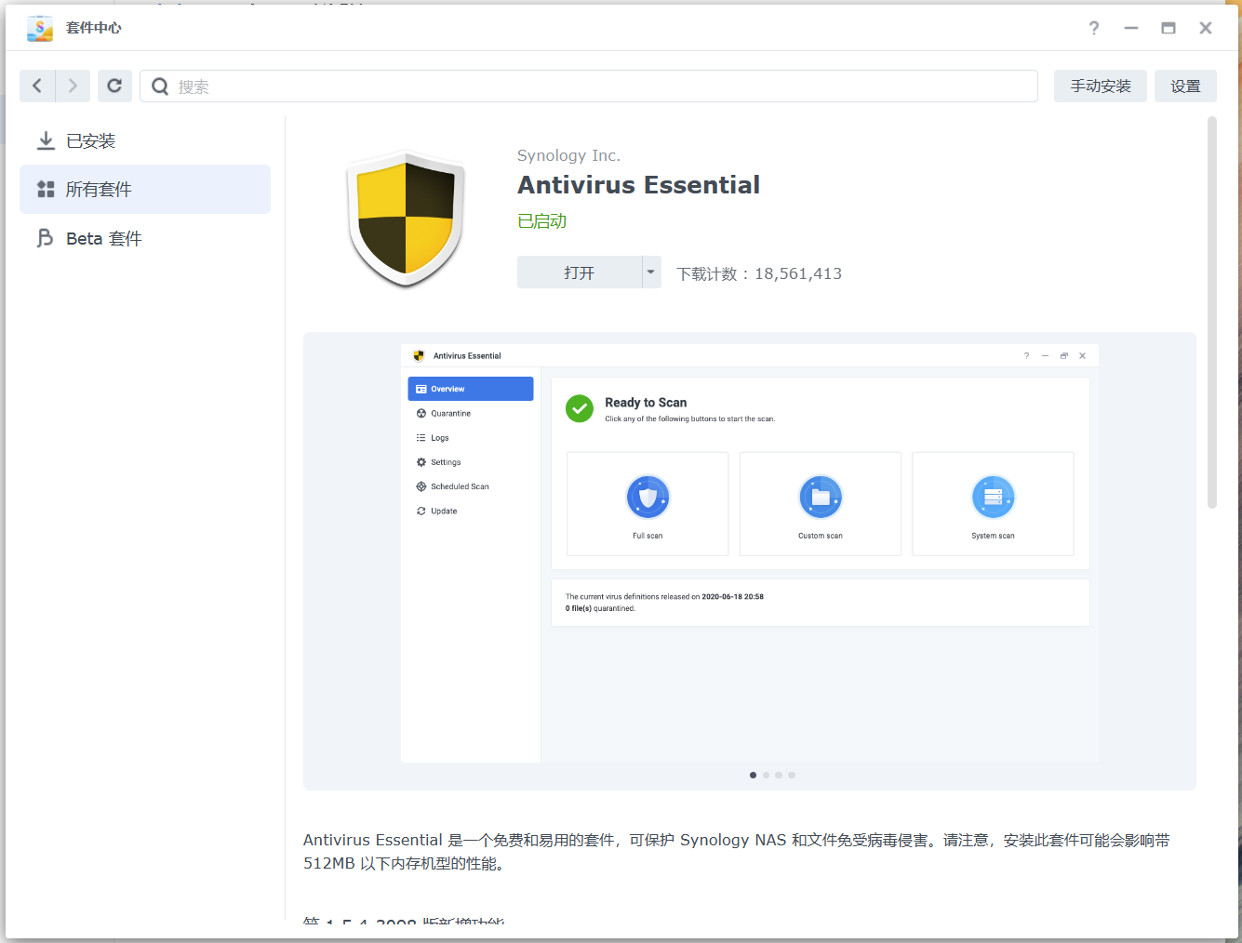Click the 套件中心 app icon in the title bar

click(40, 28)
